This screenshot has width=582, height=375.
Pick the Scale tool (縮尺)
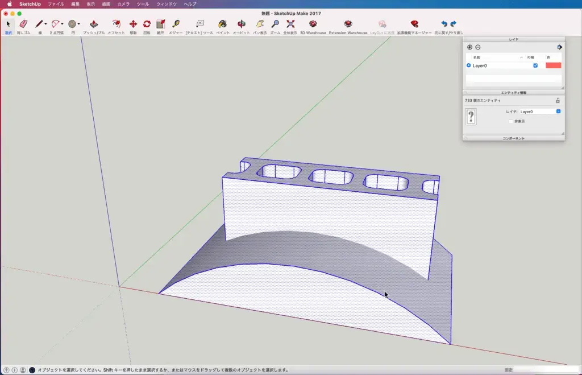(160, 24)
